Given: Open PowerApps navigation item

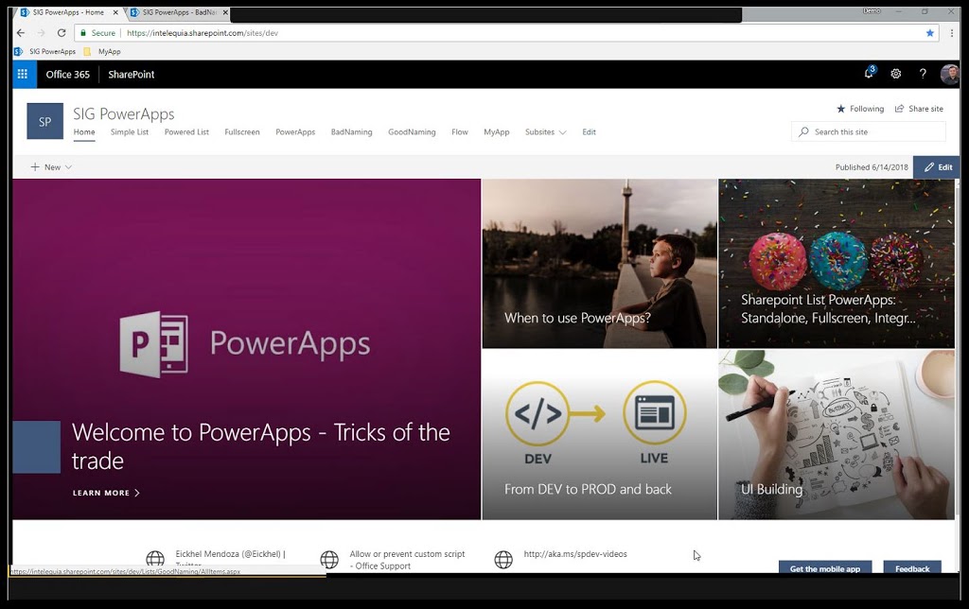Looking at the screenshot, I should 295,132.
